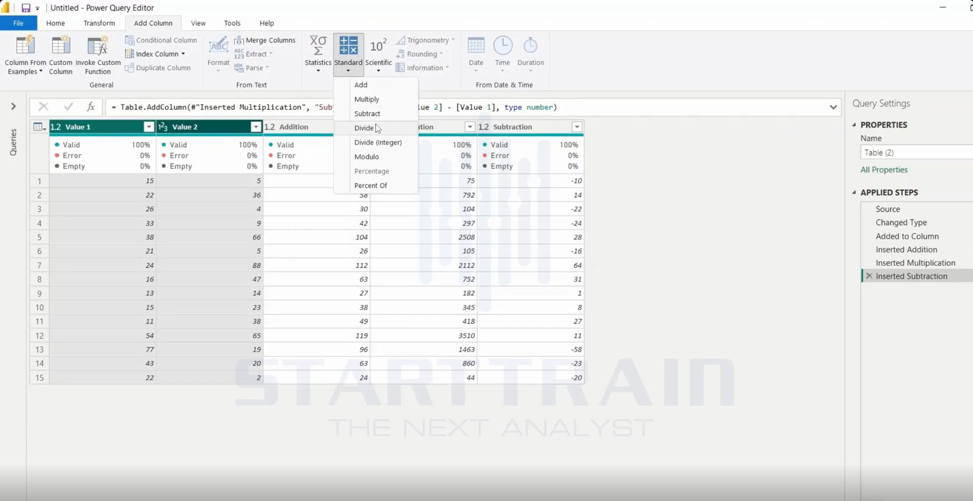The width and height of the screenshot is (973, 501).
Task: Open Scientific number functions
Action: 378,54
